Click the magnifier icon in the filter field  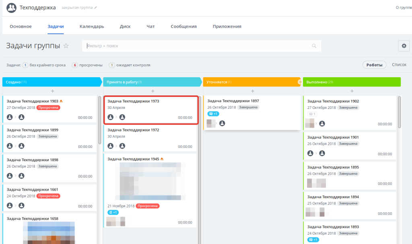(314, 46)
